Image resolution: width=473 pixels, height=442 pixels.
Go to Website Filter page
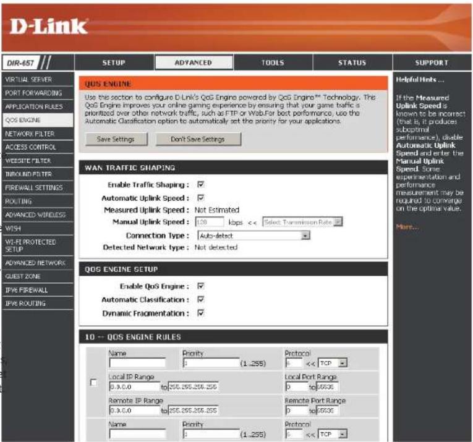pyautogui.click(x=37, y=161)
